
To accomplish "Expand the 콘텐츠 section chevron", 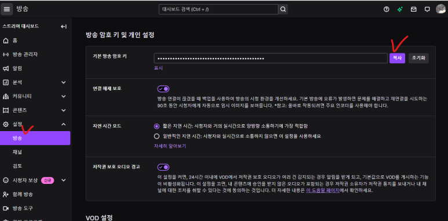I will (x=63, y=110).
